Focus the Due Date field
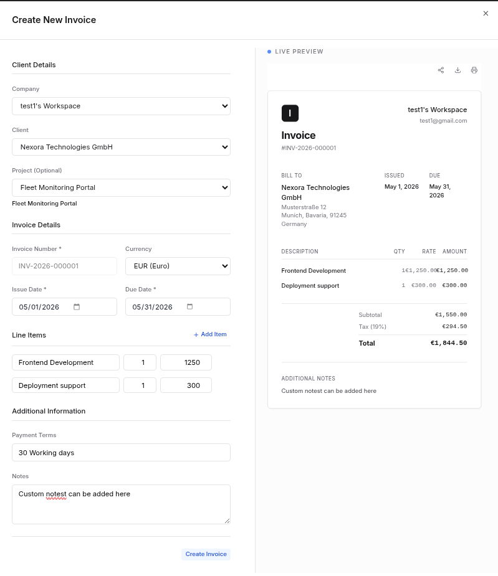 pos(178,307)
